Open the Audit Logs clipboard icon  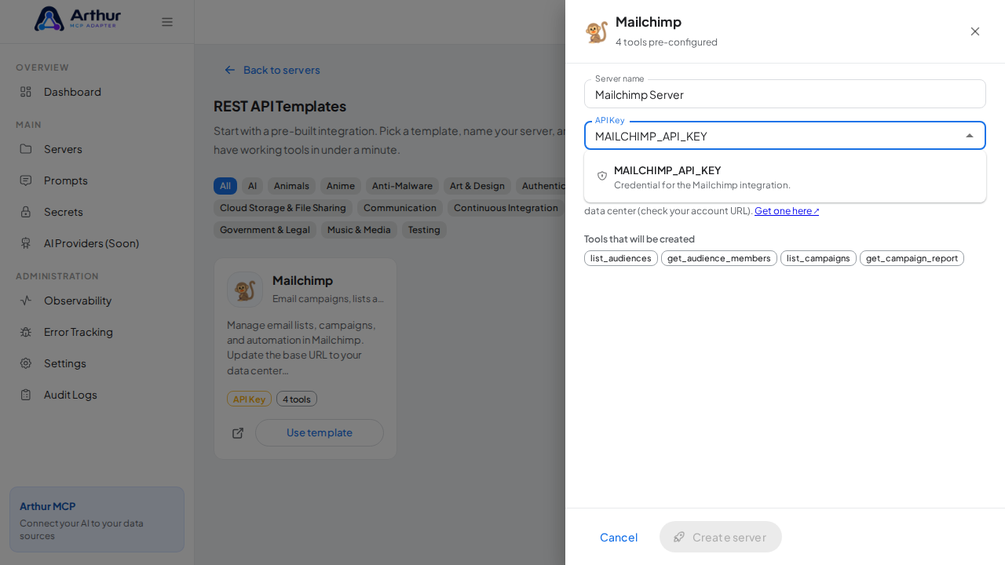click(x=26, y=395)
